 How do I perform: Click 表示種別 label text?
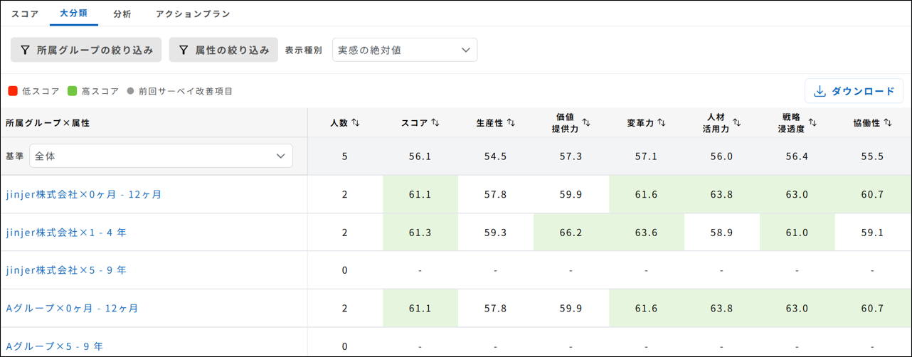tap(304, 50)
